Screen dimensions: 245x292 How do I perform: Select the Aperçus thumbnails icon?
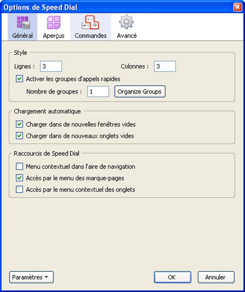point(54,22)
